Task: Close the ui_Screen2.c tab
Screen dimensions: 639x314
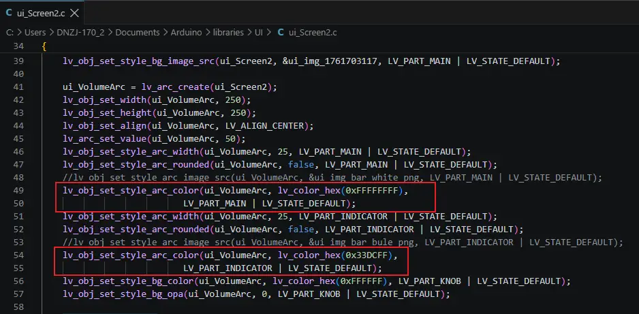Action: click(x=74, y=13)
